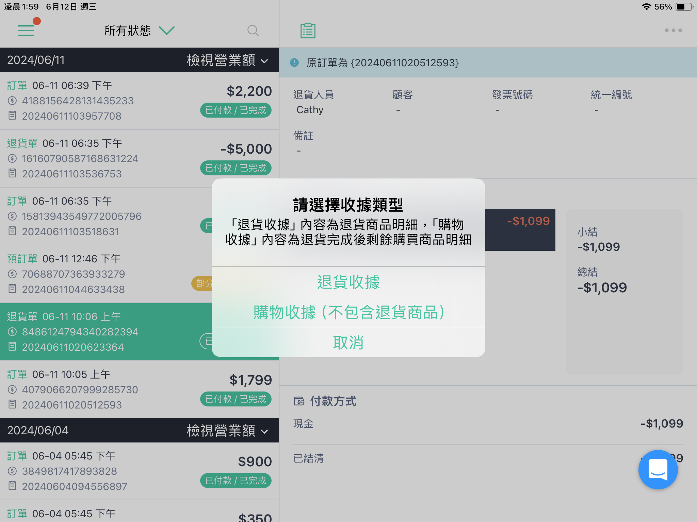The image size is (697, 522).
Task: Open the blue chat support bubble
Action: pos(658,469)
